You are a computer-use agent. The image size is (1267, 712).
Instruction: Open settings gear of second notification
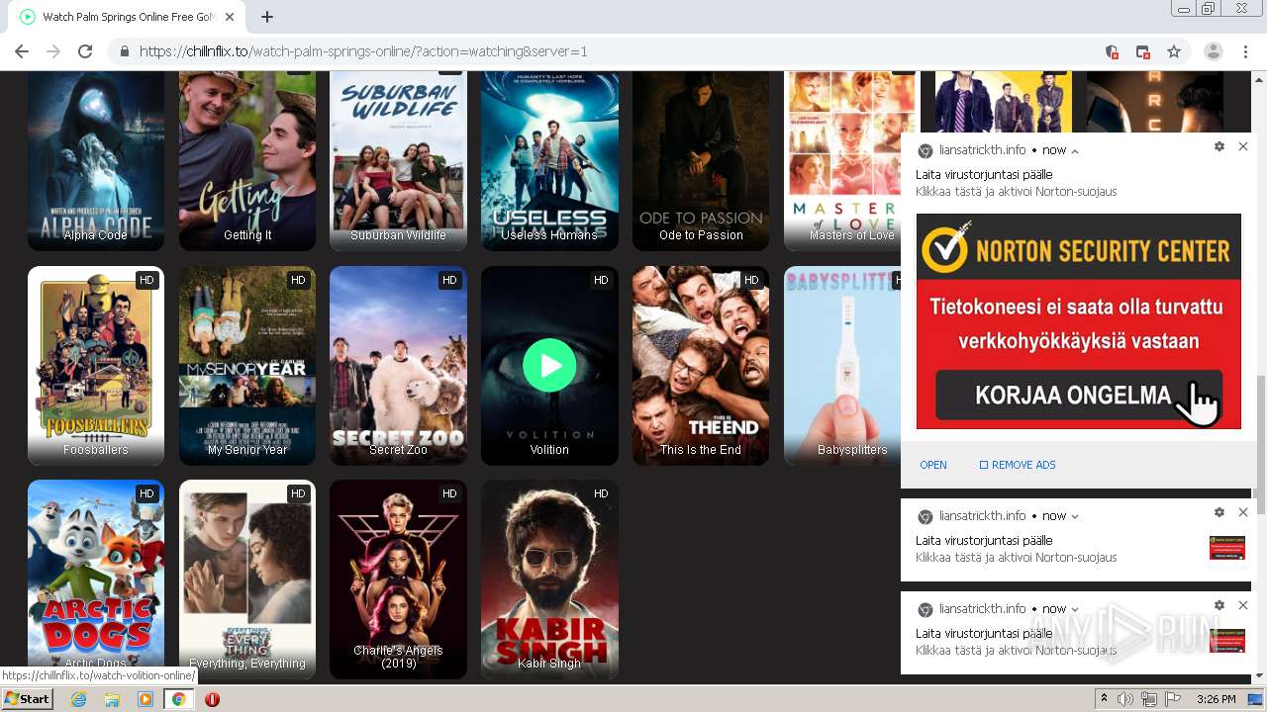(x=1219, y=512)
